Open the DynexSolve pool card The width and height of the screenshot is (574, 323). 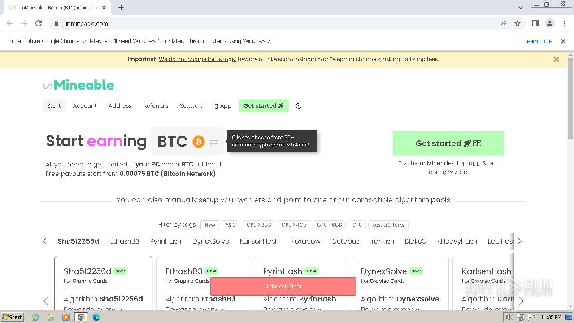coord(400,284)
